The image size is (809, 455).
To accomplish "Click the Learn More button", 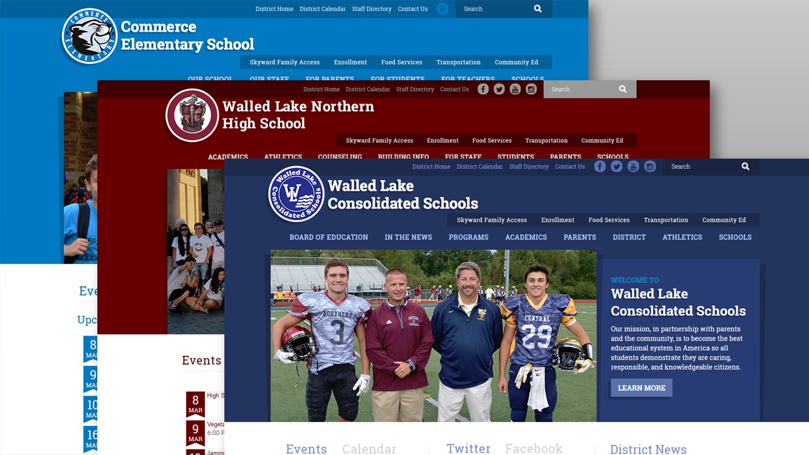I will pos(642,387).
